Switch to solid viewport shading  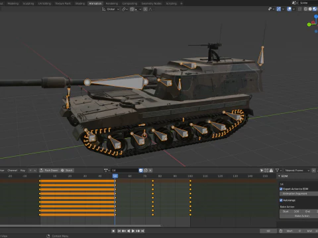[310, 9]
